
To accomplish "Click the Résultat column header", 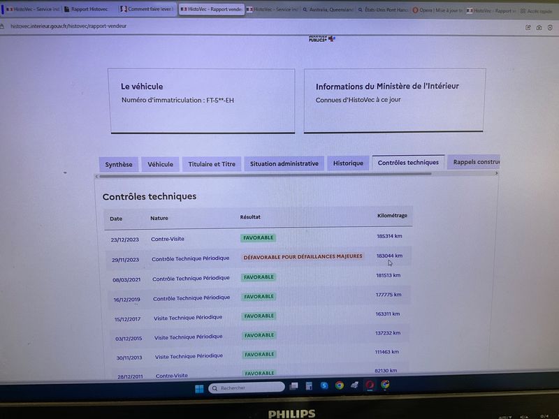I will click(250, 217).
